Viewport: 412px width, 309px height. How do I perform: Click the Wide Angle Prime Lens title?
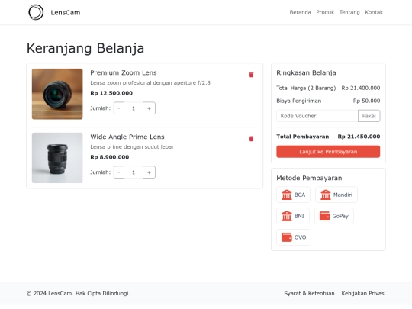pyautogui.click(x=127, y=137)
